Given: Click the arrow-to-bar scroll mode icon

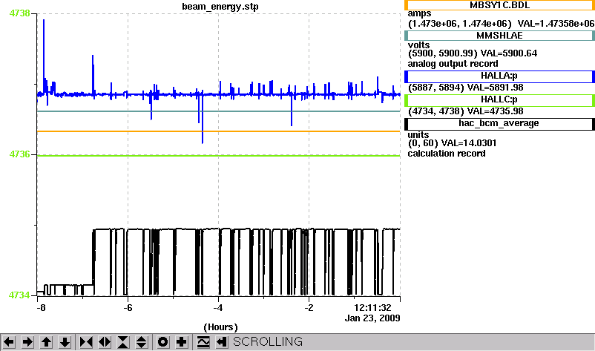Looking at the screenshot, I should pos(222,342).
